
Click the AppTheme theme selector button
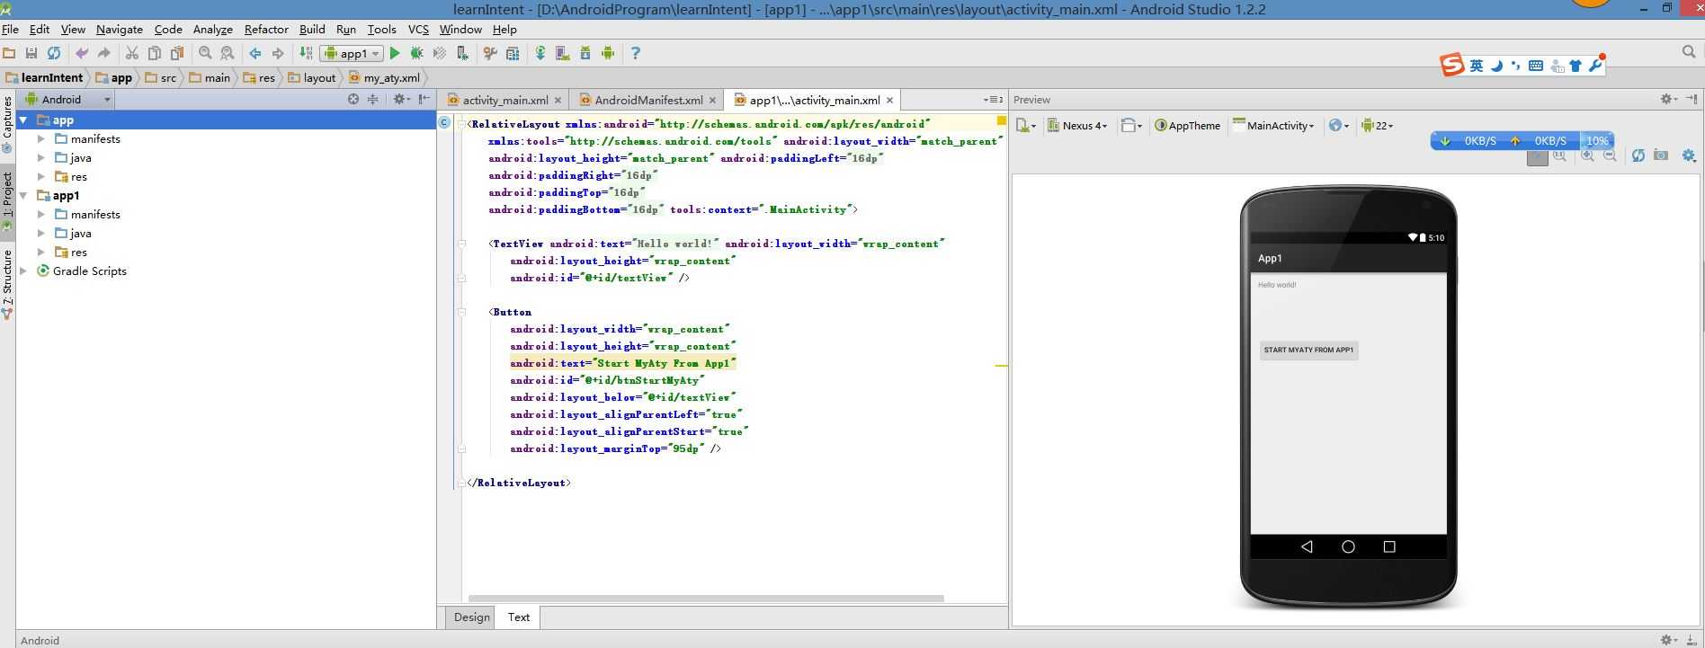tap(1187, 126)
